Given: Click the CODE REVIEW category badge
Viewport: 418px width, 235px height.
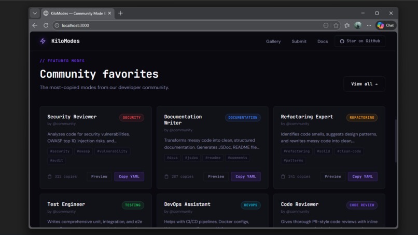Looking at the screenshot, I should click(x=362, y=205).
